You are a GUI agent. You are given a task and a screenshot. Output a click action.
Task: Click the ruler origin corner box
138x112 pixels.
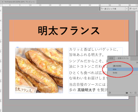coord(1,5)
